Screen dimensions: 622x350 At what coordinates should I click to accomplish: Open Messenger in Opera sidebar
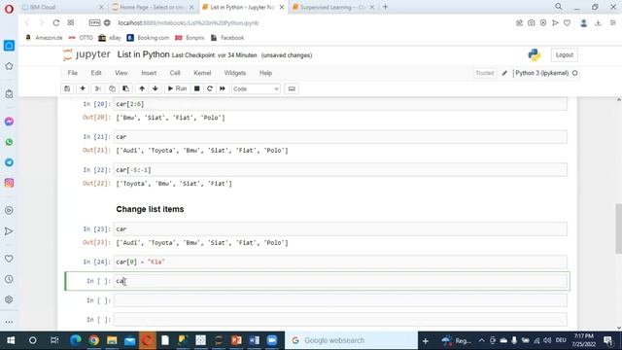[9, 122]
